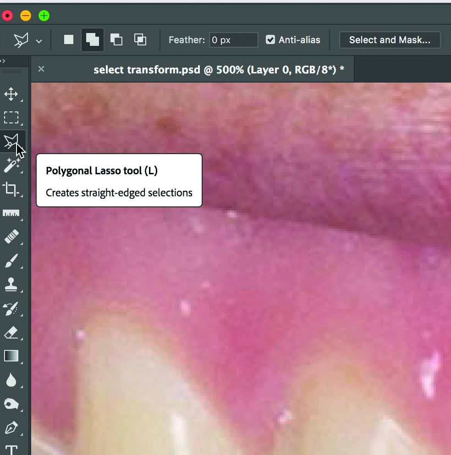Enable Intersect with selection mode
451x455 pixels.
[140, 40]
